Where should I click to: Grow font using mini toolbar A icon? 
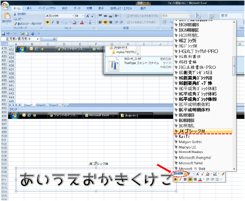[198, 174]
